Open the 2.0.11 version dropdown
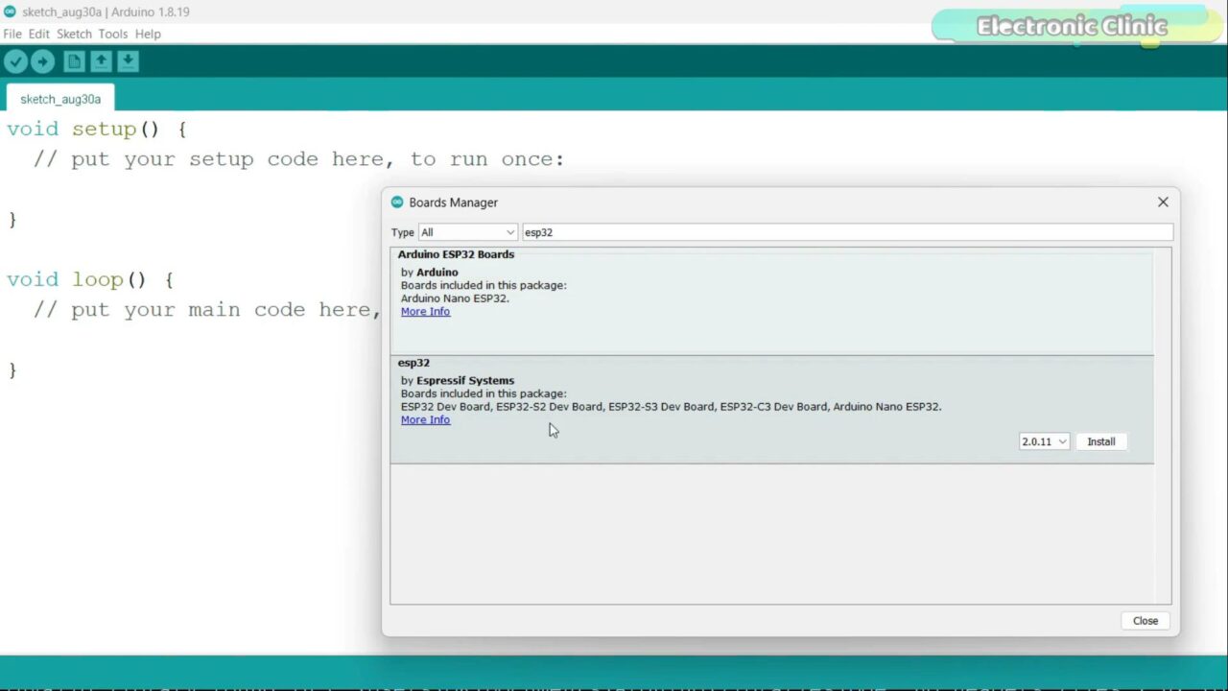Image resolution: width=1228 pixels, height=691 pixels. click(1044, 441)
